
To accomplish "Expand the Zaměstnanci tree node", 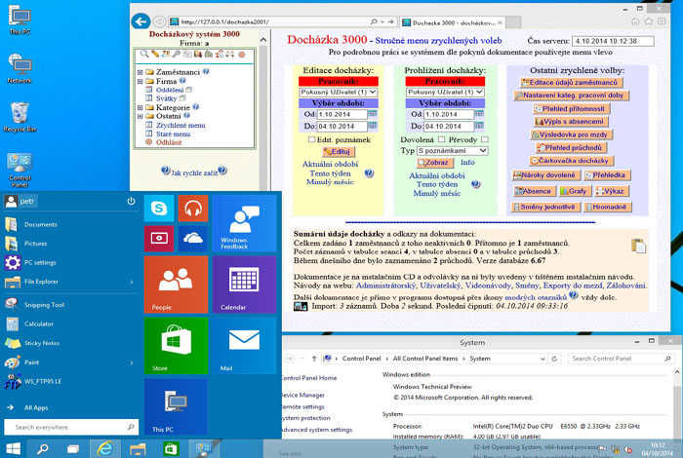I will point(140,72).
